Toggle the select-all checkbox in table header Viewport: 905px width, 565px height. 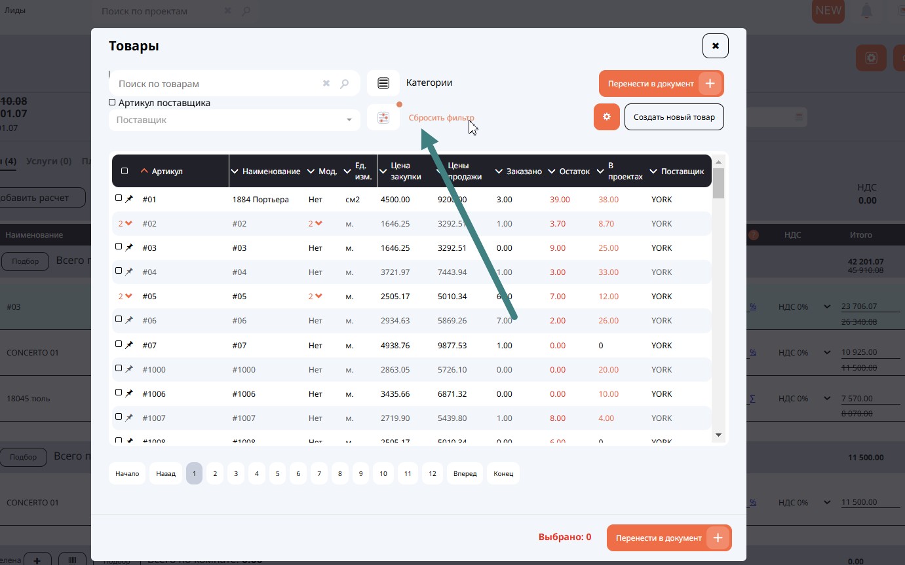click(x=125, y=172)
